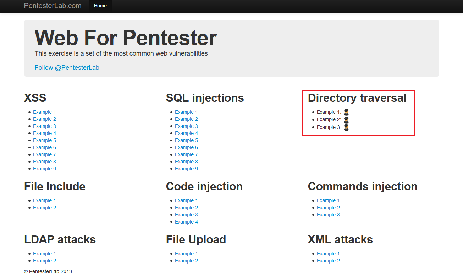Open XSS Example 7
The width and height of the screenshot is (463, 277).
(44, 154)
